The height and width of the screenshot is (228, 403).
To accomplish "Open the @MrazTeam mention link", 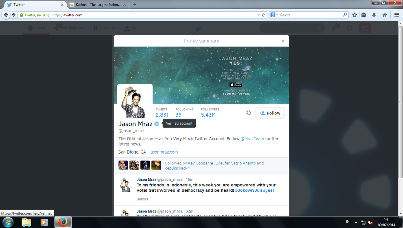I will tap(252, 138).
